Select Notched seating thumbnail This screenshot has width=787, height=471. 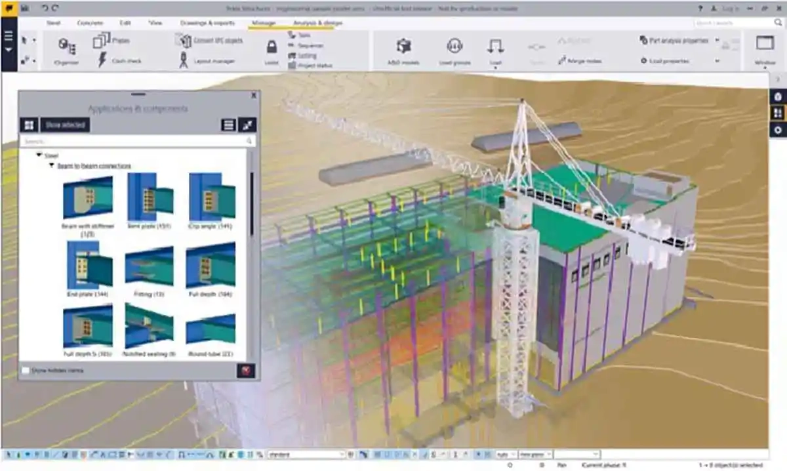click(x=149, y=326)
